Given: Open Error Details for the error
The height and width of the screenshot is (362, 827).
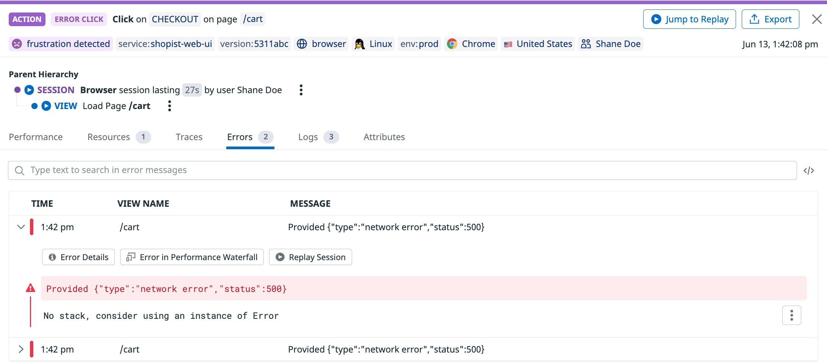Looking at the screenshot, I should [78, 257].
